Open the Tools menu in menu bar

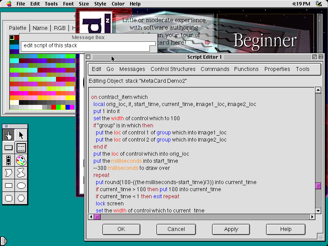51,4
